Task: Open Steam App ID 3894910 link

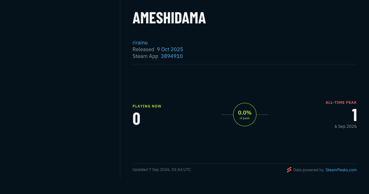Action: [172, 56]
